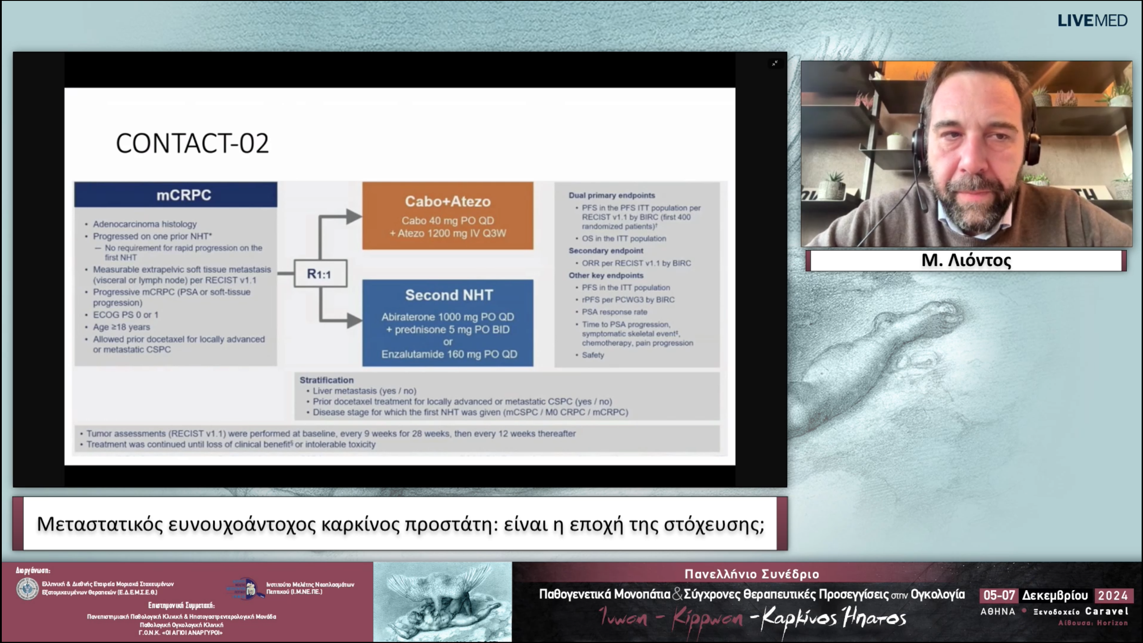
Task: Select the speaker webcam video of Μ. Λιόντος
Action: [967, 154]
